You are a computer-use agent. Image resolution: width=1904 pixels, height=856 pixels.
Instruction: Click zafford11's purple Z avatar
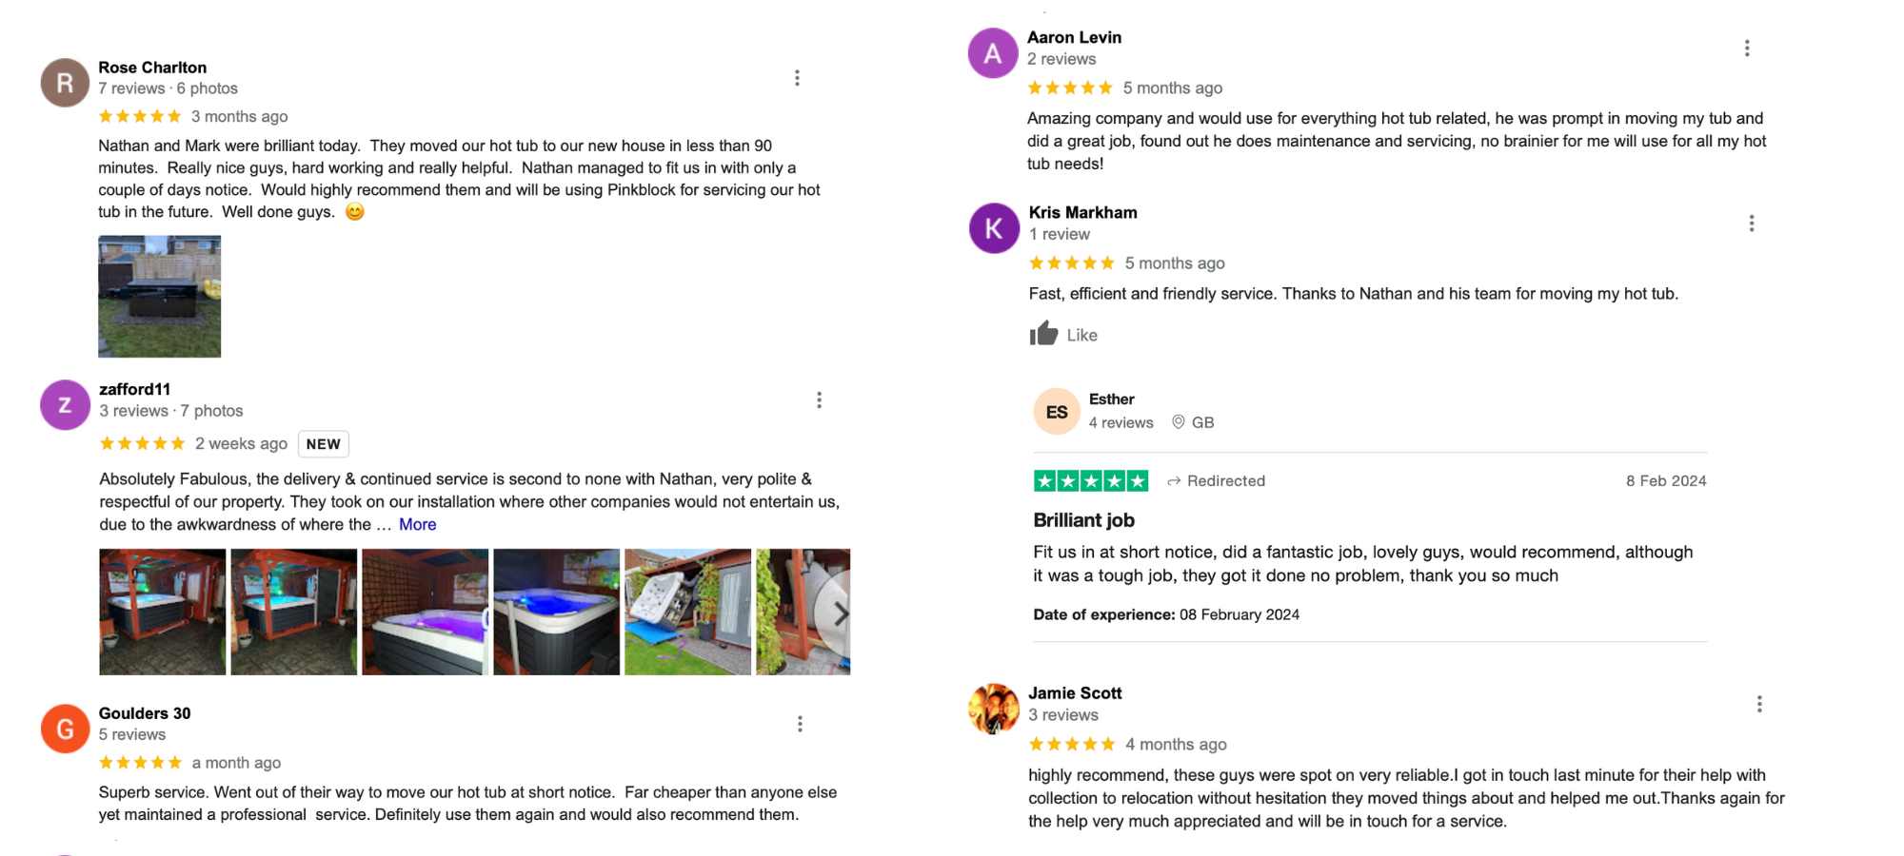coord(65,405)
